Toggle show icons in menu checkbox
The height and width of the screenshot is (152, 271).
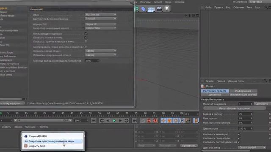tap(86, 38)
